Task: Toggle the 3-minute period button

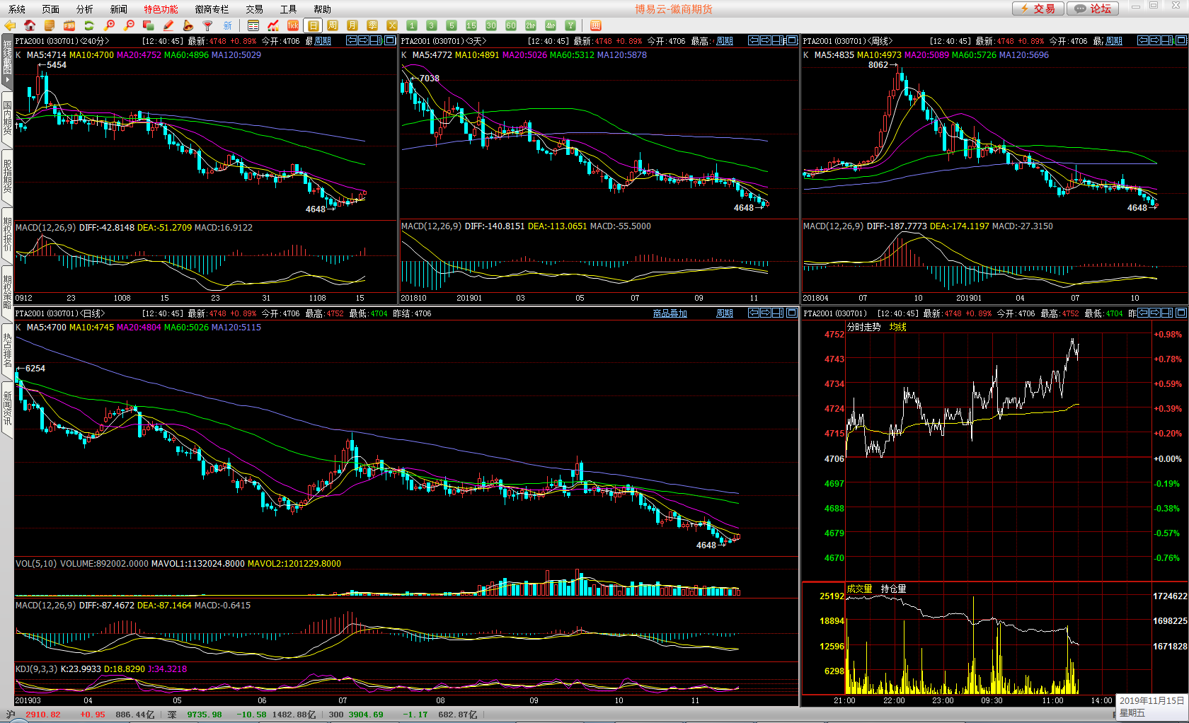Action: (432, 25)
